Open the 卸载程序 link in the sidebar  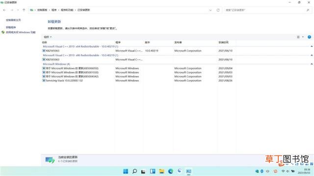11,27
